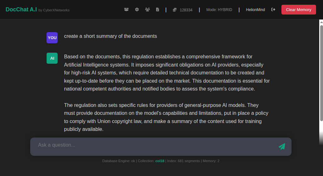Click the Memory: 2 status text
323x176 pixels.
(211, 161)
